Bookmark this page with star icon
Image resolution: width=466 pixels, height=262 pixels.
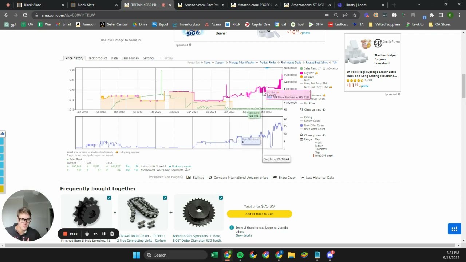355,15
